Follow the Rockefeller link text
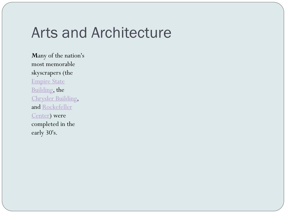286x214 pixels. click(57, 107)
